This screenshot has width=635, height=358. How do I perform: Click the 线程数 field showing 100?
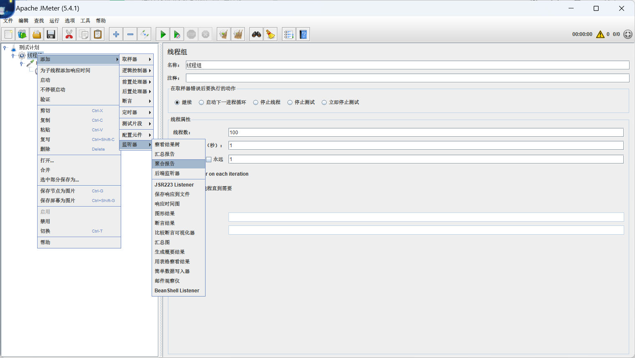click(x=426, y=133)
